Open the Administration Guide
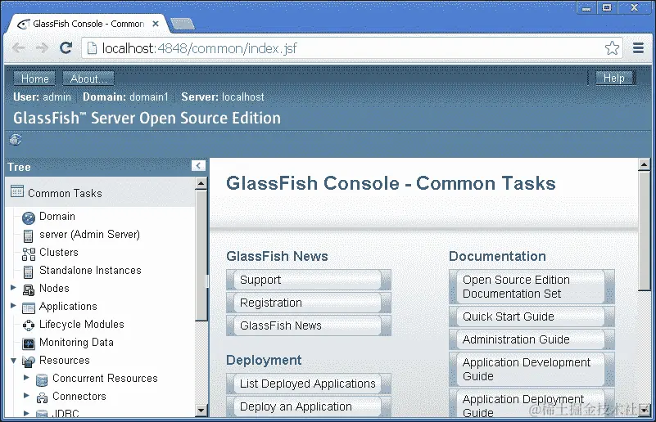The image size is (656, 422). [x=532, y=339]
